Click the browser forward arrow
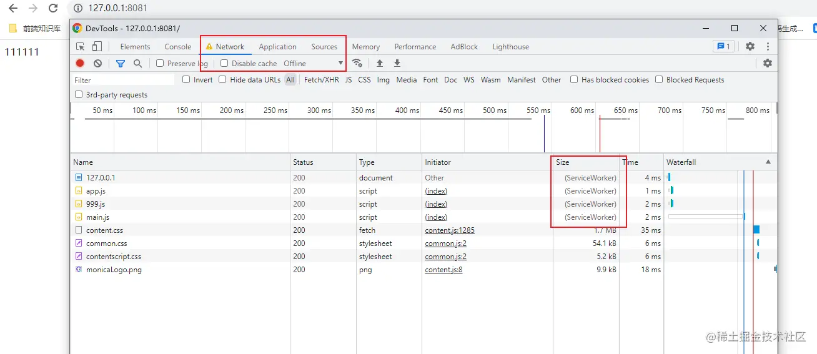This screenshot has width=817, height=354. pyautogui.click(x=33, y=8)
